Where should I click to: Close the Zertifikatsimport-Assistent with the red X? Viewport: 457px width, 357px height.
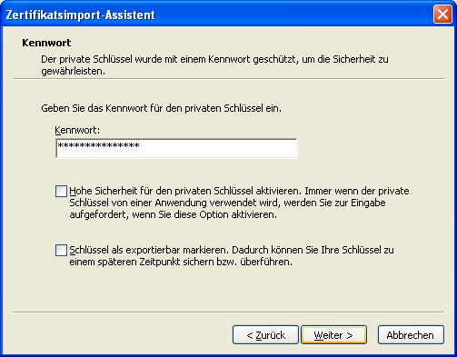coord(442,15)
